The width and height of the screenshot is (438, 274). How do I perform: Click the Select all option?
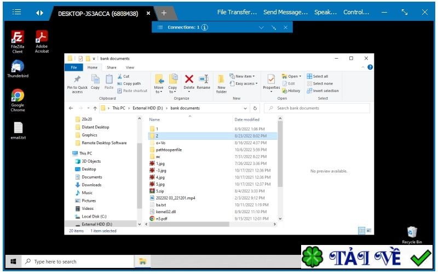(318, 76)
